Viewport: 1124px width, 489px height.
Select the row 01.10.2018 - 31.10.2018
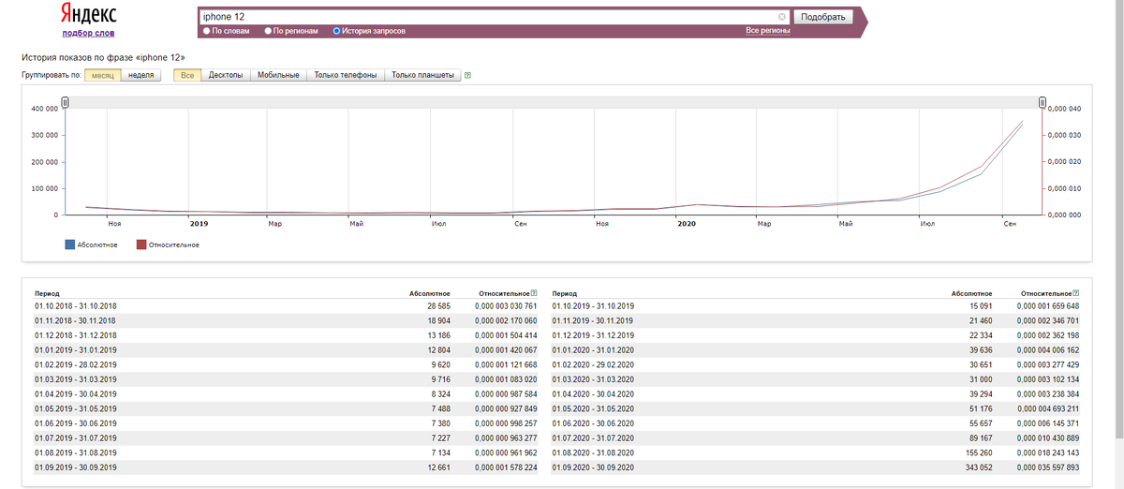click(x=286, y=305)
